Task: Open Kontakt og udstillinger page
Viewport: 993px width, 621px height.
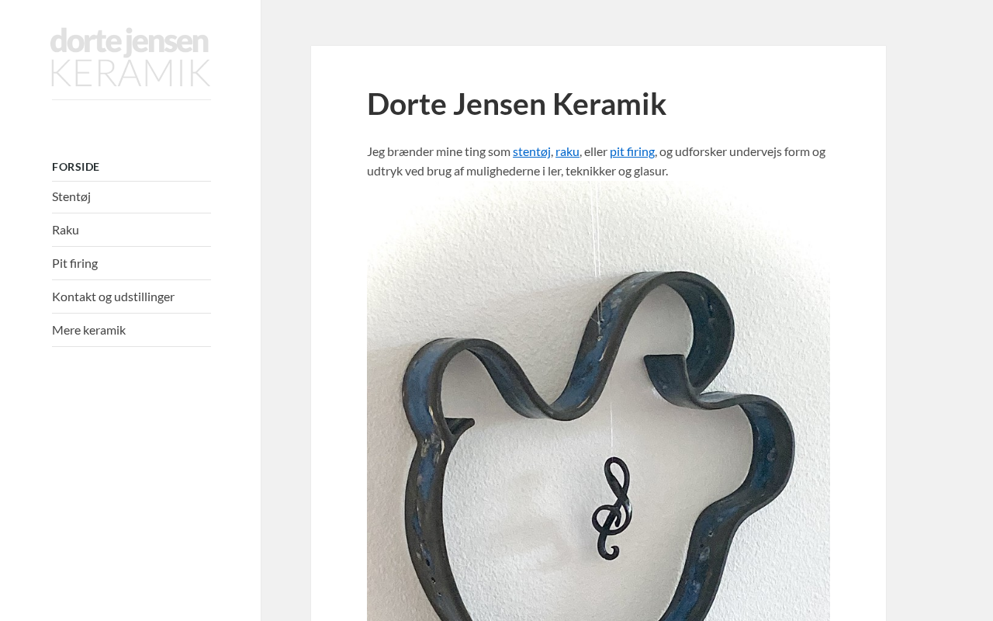Action: tap(113, 297)
